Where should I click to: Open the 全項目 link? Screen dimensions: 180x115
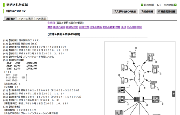point(51,23)
